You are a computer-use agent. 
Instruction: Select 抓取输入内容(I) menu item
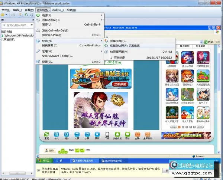(70, 35)
